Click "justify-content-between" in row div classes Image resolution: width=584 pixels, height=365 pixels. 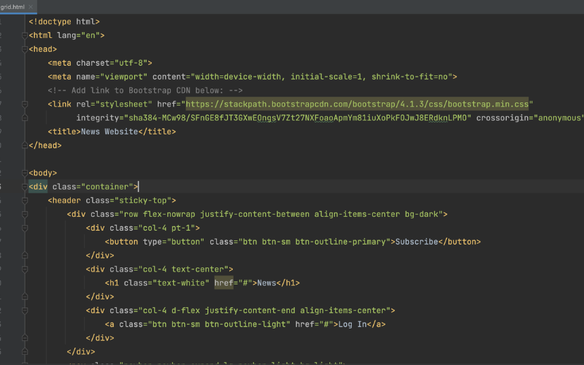click(255, 215)
